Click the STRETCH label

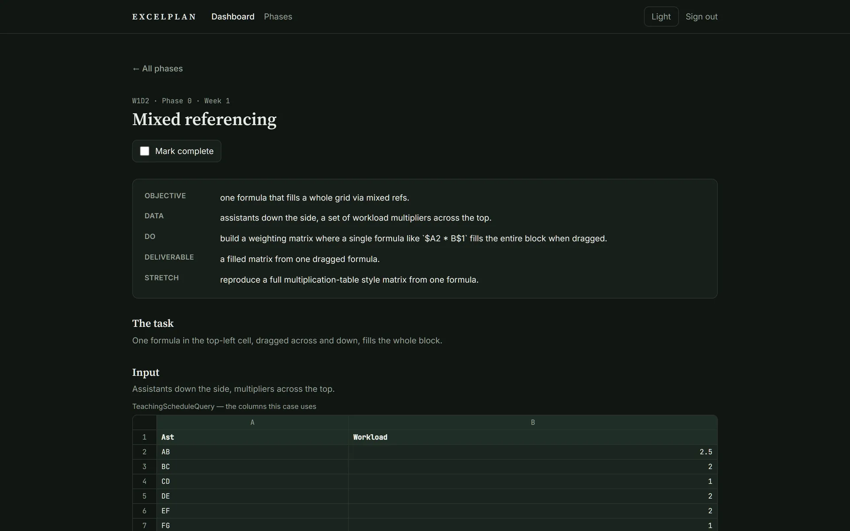click(162, 278)
